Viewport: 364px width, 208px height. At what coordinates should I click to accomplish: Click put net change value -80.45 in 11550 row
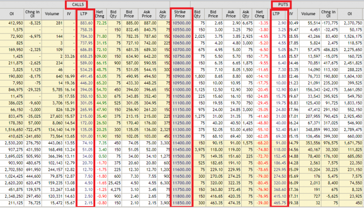click(x=263, y=163)
